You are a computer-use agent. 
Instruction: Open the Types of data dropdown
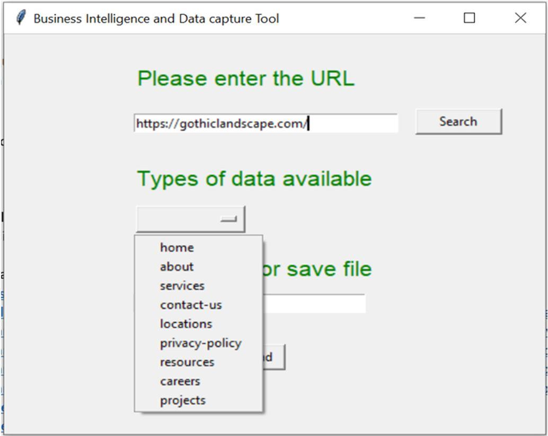pyautogui.click(x=190, y=219)
